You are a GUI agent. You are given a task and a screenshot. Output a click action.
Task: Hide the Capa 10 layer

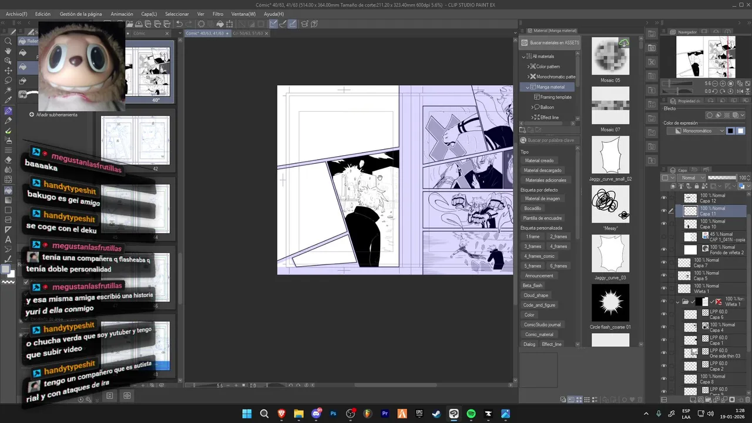click(x=664, y=224)
